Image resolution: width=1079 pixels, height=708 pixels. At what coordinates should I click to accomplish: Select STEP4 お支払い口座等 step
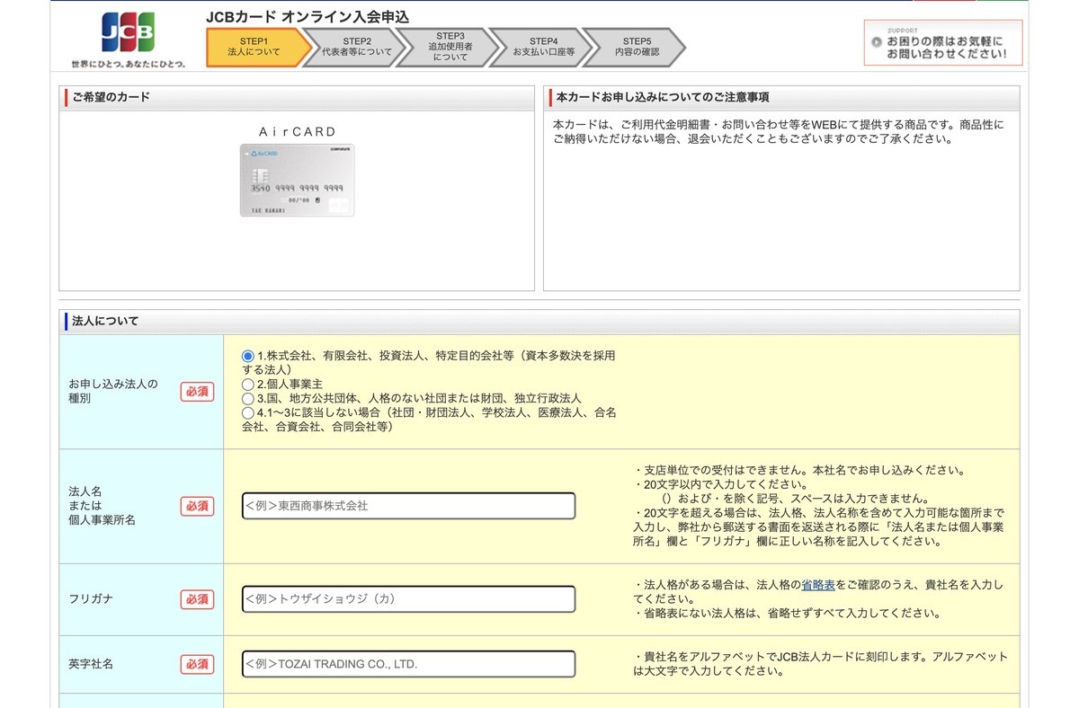(x=544, y=47)
